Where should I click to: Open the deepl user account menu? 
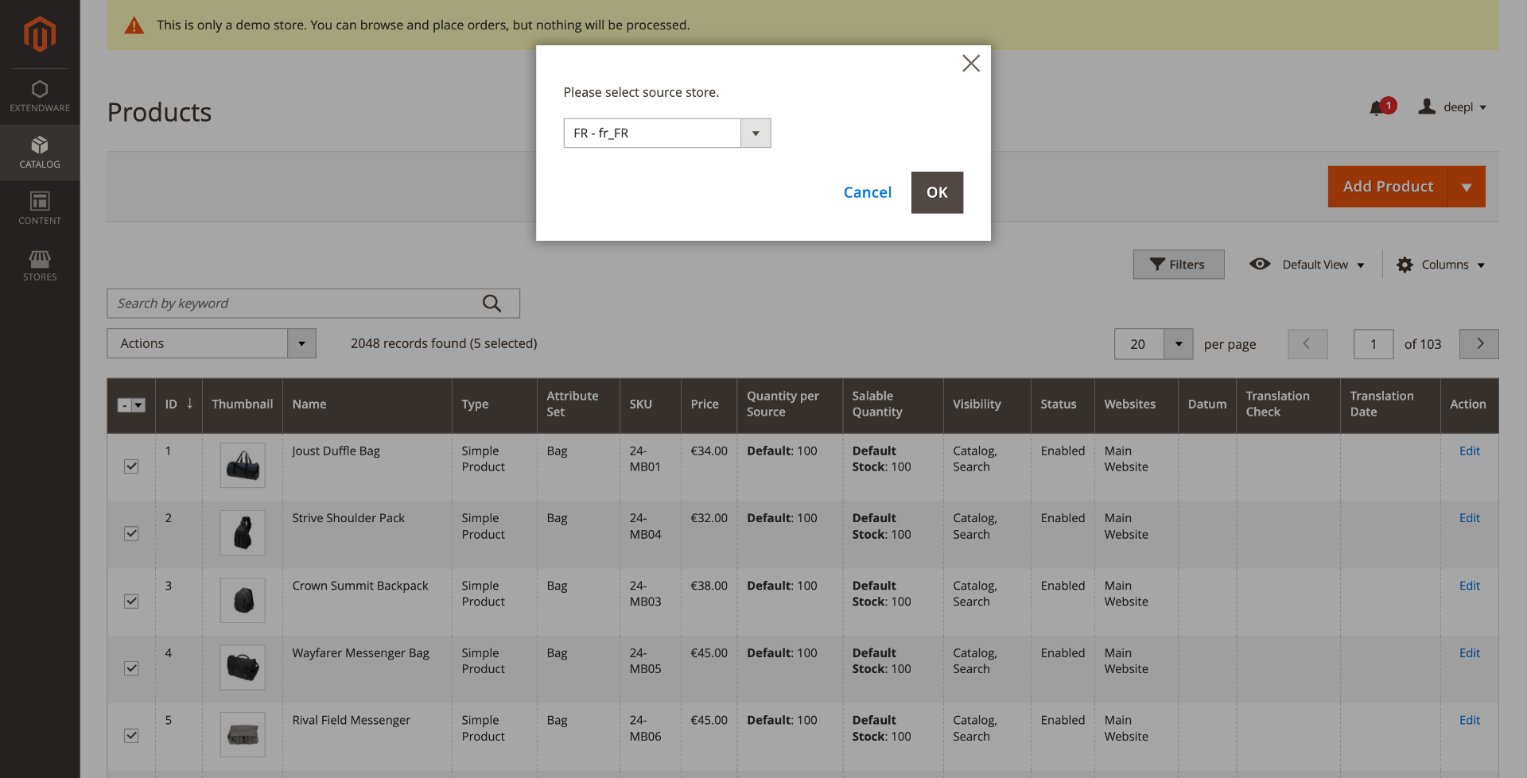1452,106
